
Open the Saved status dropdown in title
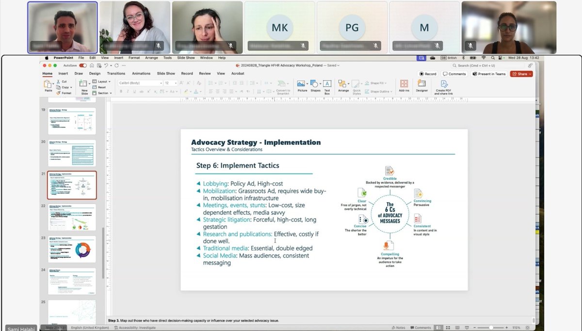[x=333, y=65]
